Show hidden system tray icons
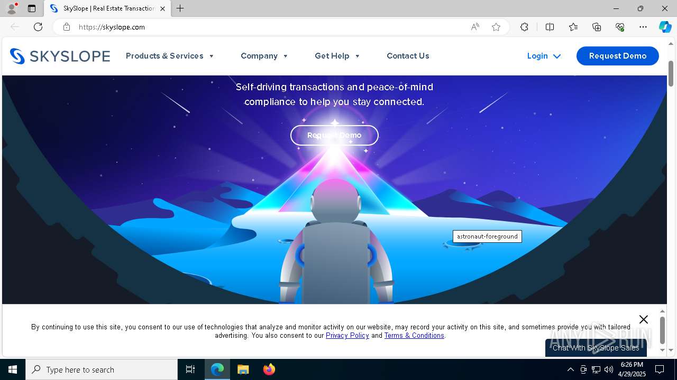This screenshot has width=677, height=380. tap(570, 369)
